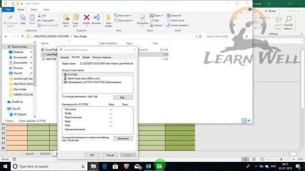
Task: Click the Paste icon in Clipboard group
Action: coord(32,18)
